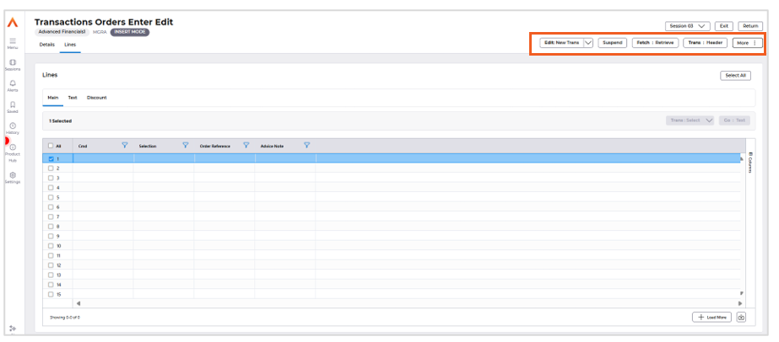The height and width of the screenshot is (342, 779).
Task: Click the "Showing 0-0 of 0" text
Action: point(65,318)
